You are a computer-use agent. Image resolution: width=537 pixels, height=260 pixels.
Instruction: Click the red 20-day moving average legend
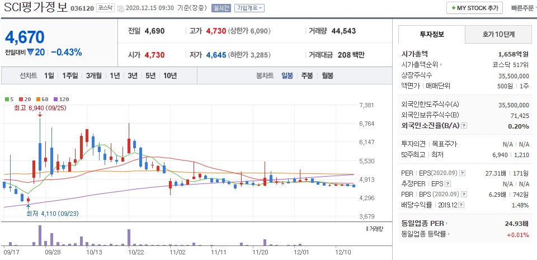pos(25,99)
